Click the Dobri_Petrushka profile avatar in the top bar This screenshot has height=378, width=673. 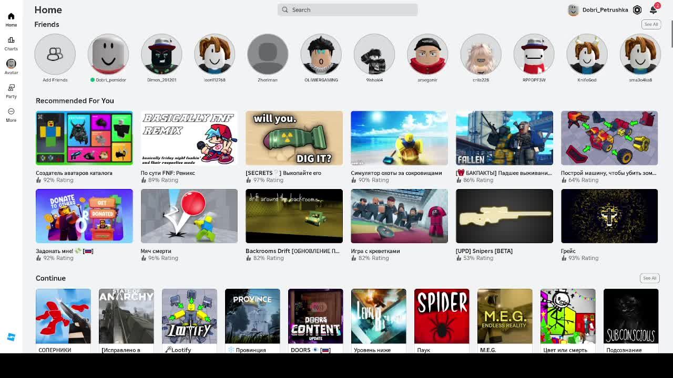pyautogui.click(x=573, y=10)
